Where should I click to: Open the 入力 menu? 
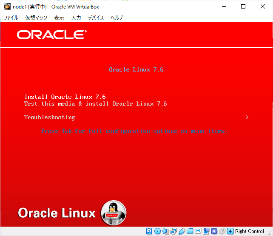[x=76, y=17]
